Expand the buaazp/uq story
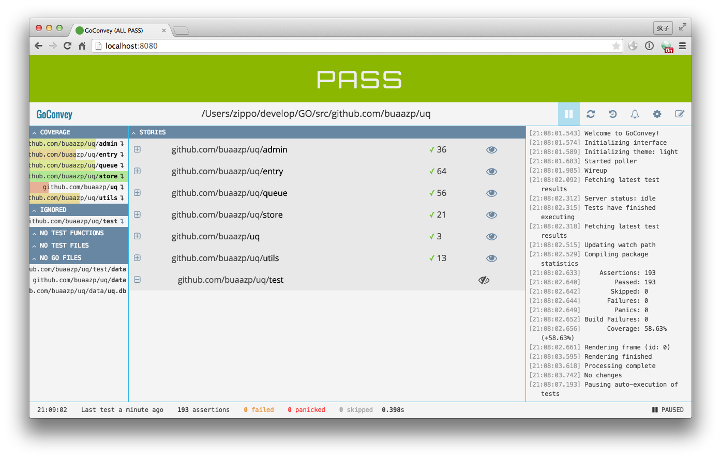Viewport: 721px width, 459px height. pos(138,236)
